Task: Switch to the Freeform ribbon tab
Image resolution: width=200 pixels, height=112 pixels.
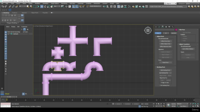Action: click(x=15, y=13)
